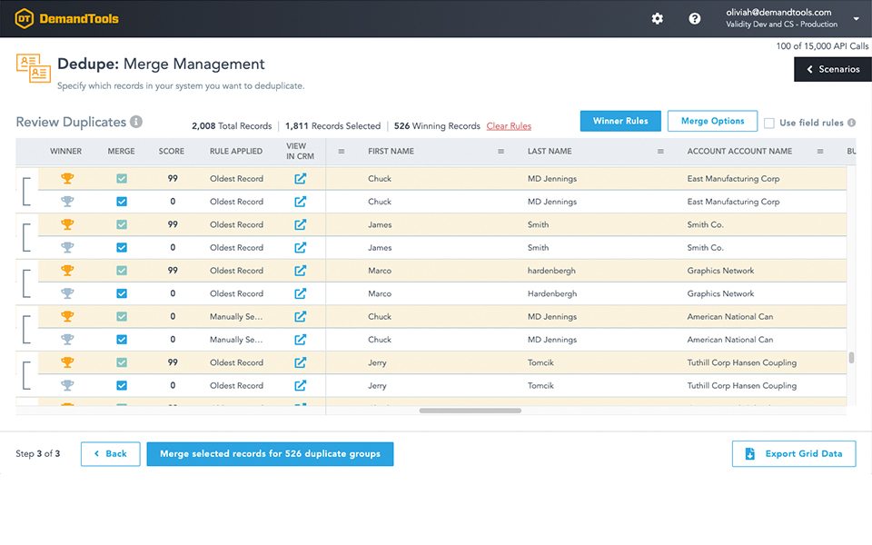Screen dimensions: 872x545
Task: Toggle merge checkbox on lowercase hardenbergh row
Action: point(122,271)
